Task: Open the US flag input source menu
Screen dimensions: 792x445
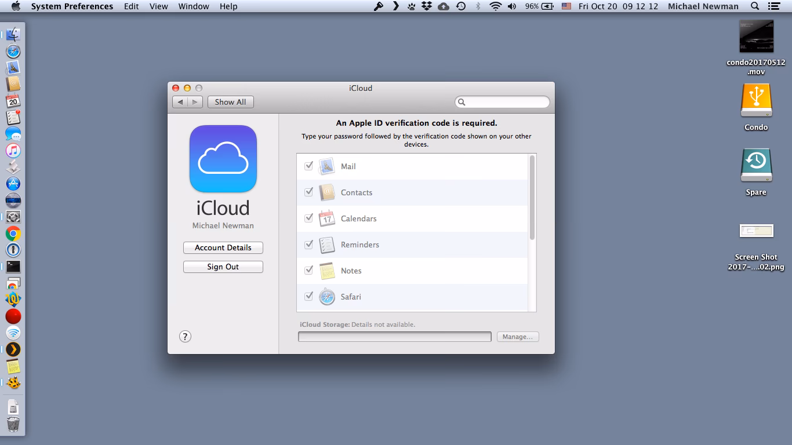Action: (566, 6)
